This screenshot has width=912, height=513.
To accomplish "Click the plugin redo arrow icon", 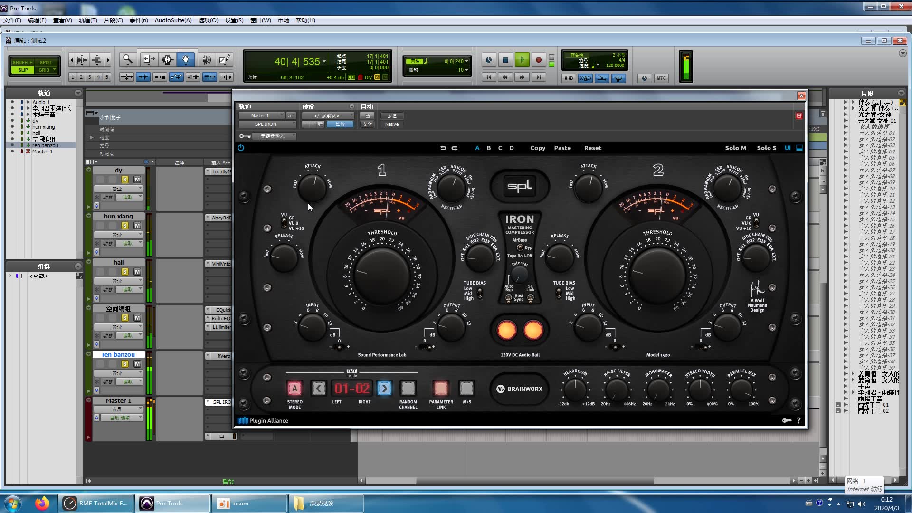I will [x=454, y=148].
